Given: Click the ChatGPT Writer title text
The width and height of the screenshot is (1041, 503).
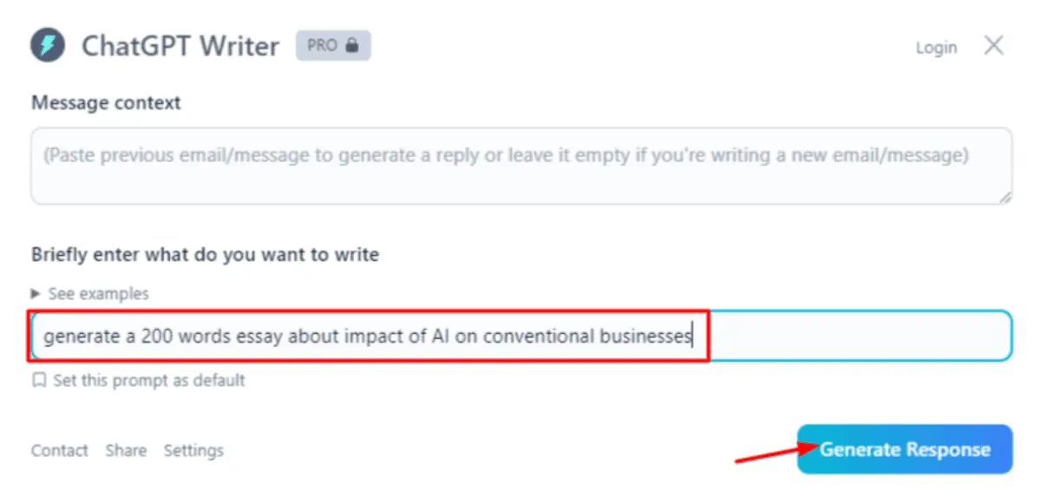Looking at the screenshot, I should coord(180,46).
